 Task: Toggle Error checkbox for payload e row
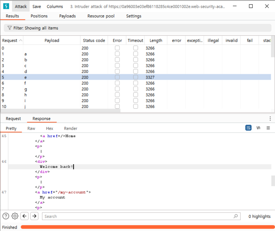[x=117, y=77]
